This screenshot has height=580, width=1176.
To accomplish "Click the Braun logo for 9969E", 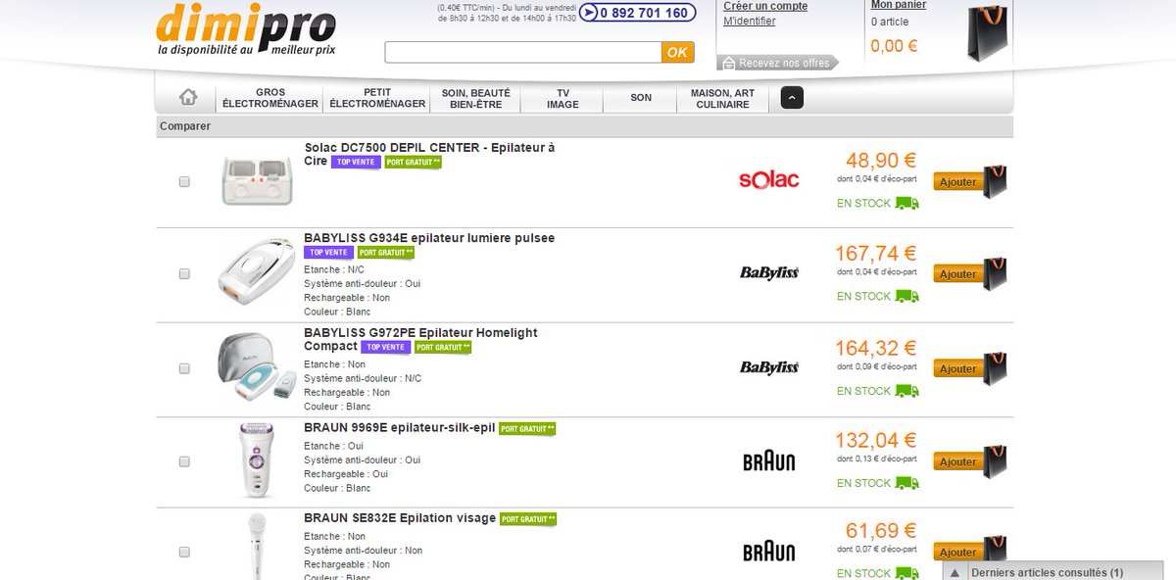I will coord(769,461).
